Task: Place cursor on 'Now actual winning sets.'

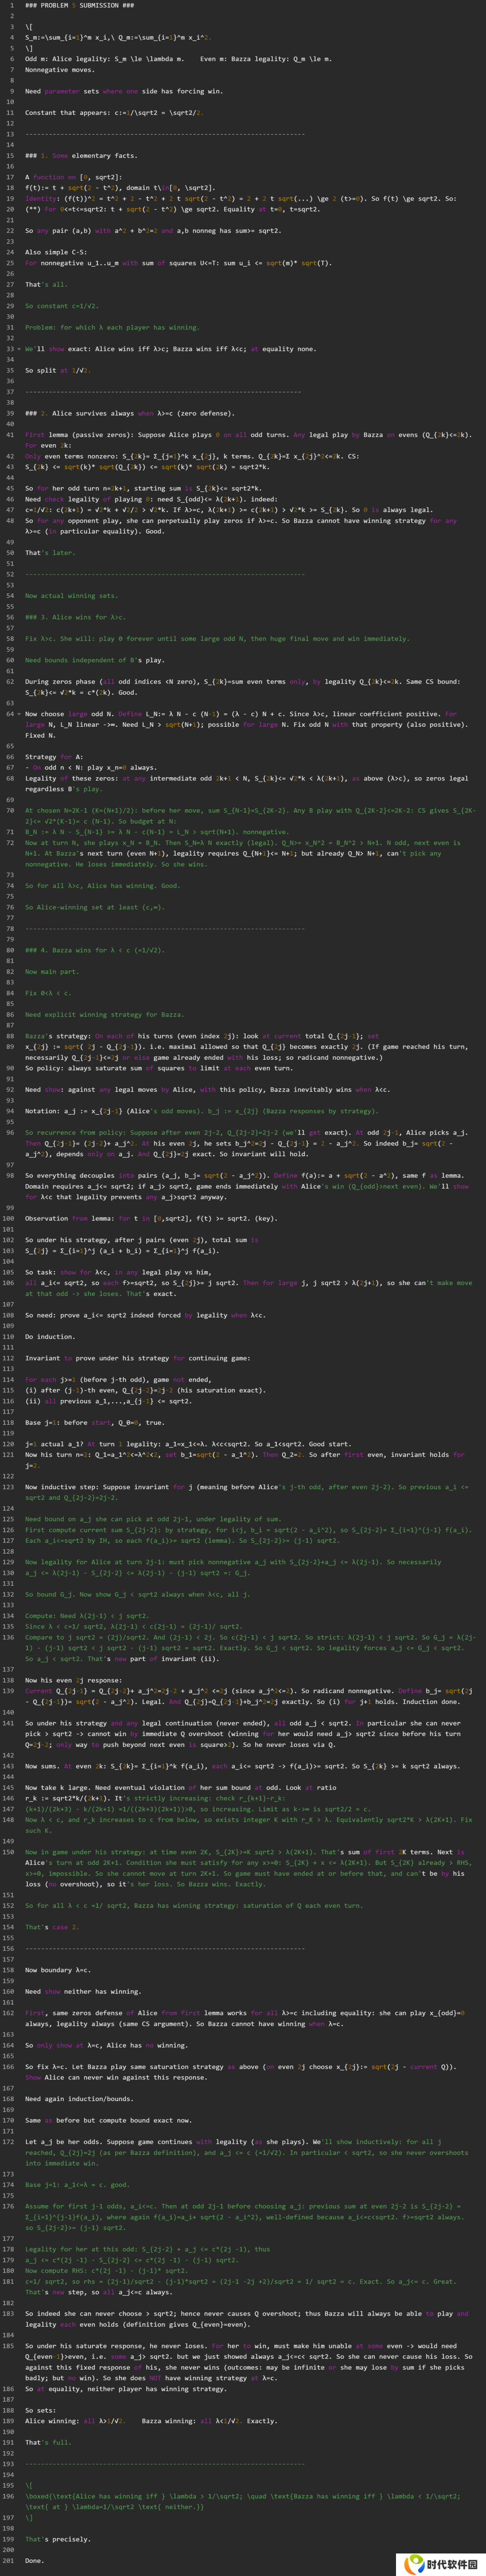Action: tap(73, 596)
